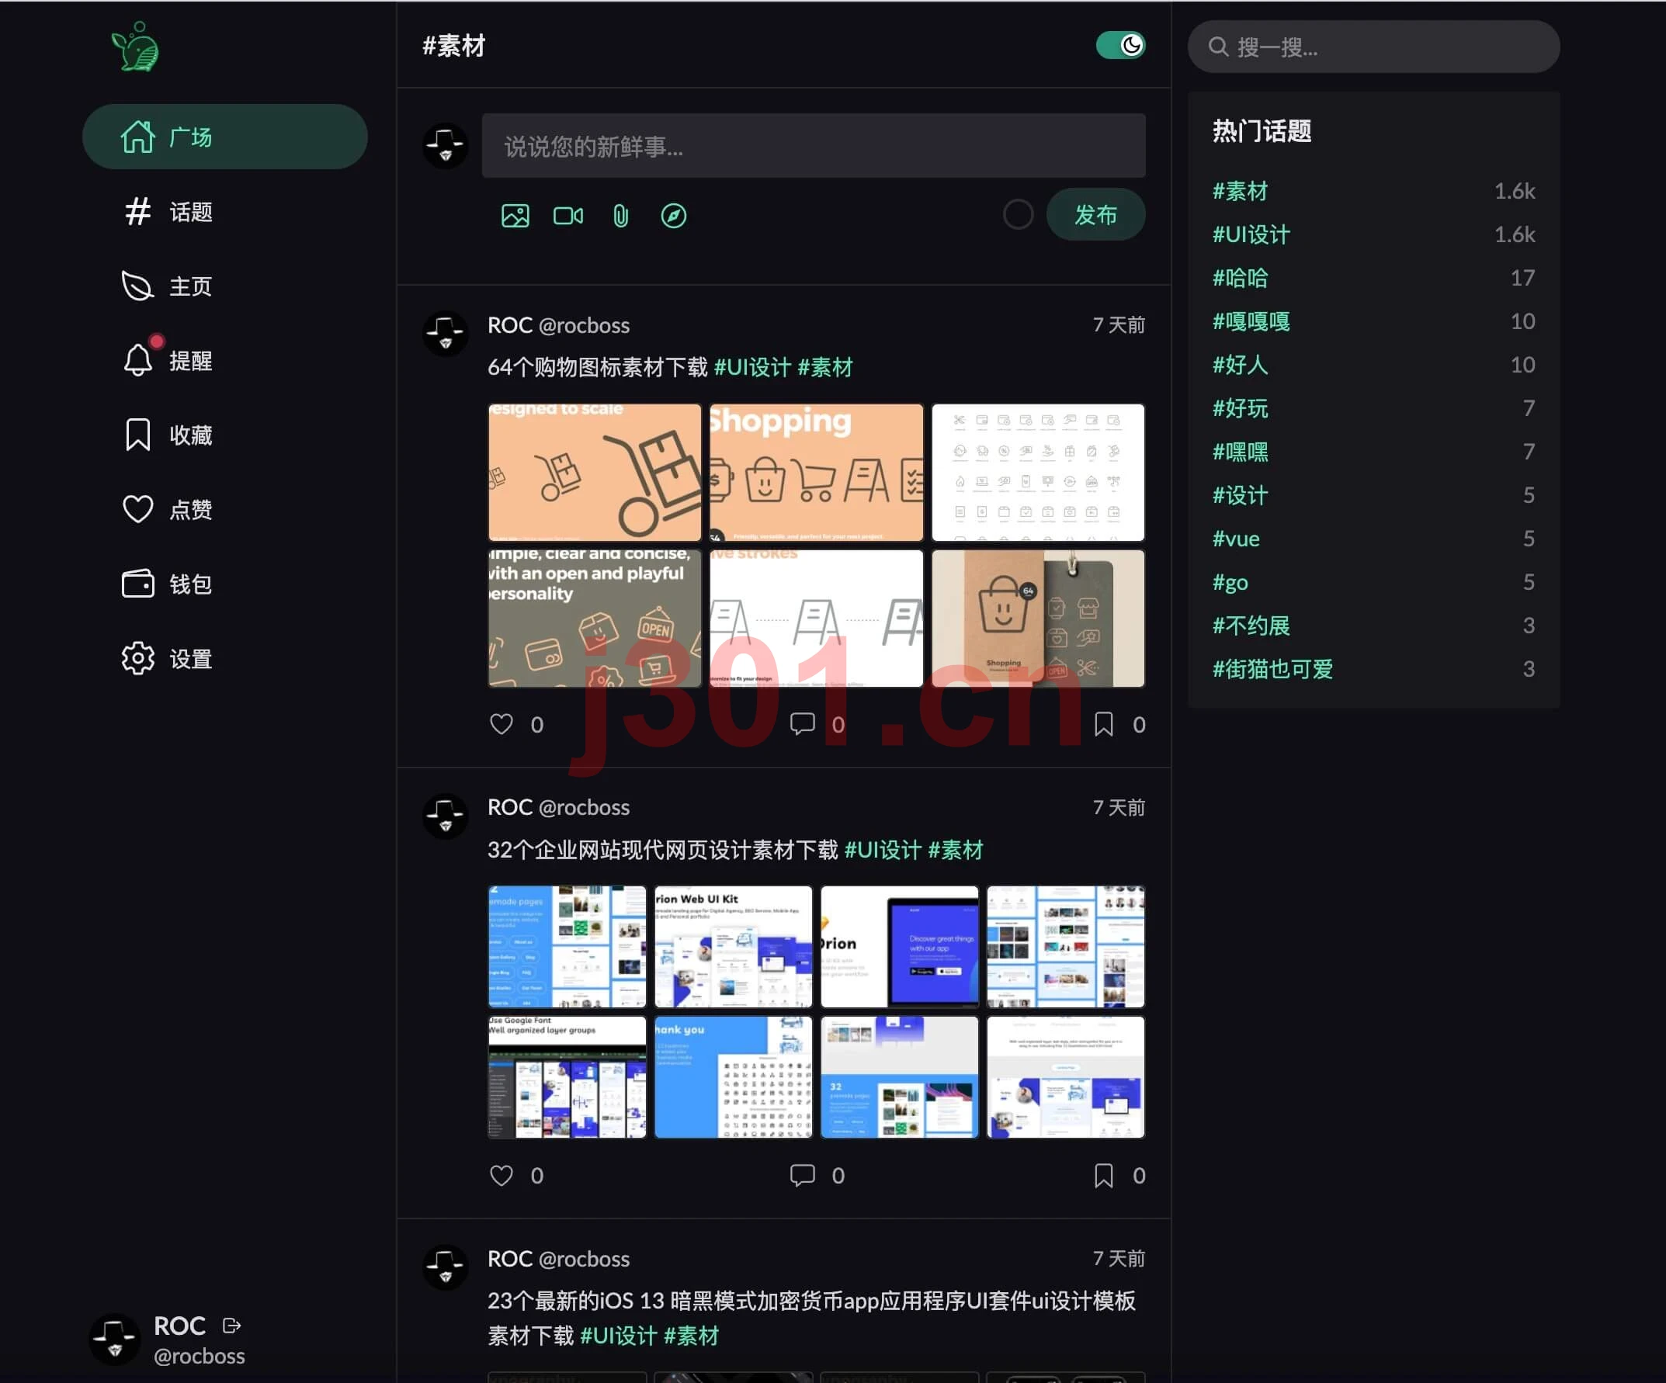The image size is (1666, 1383).
Task: Click the 说说您的新鲜事 compose box
Action: [813, 146]
